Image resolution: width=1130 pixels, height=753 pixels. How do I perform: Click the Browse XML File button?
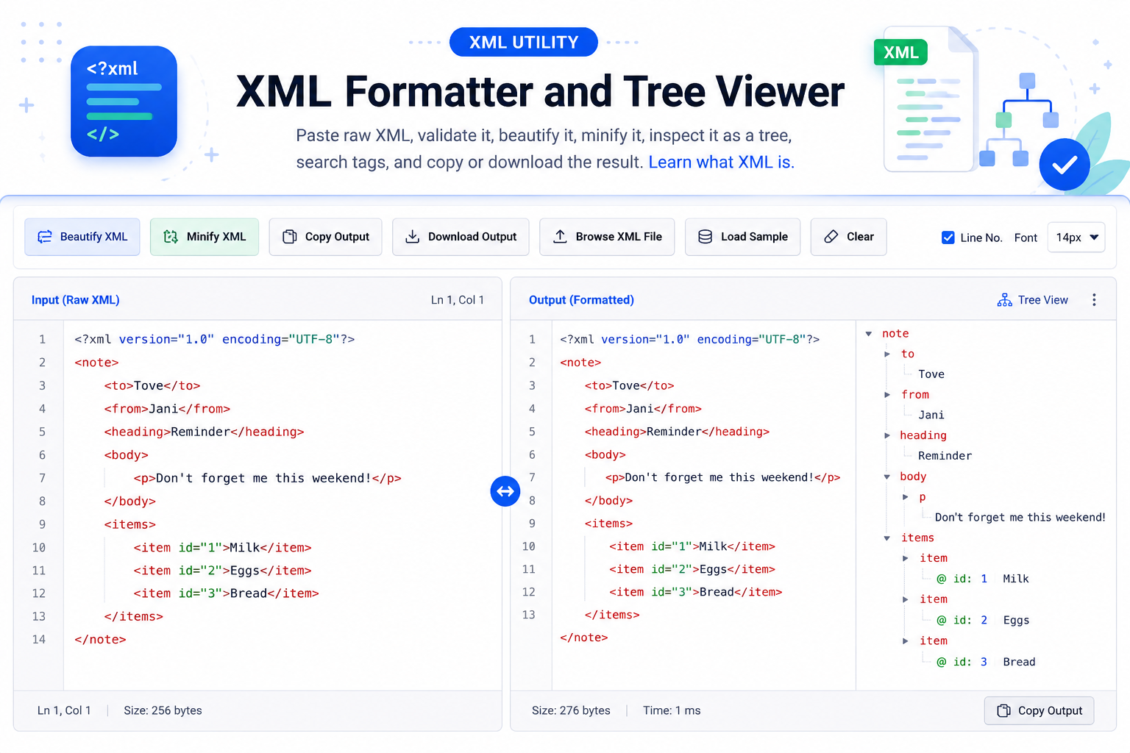[607, 237]
